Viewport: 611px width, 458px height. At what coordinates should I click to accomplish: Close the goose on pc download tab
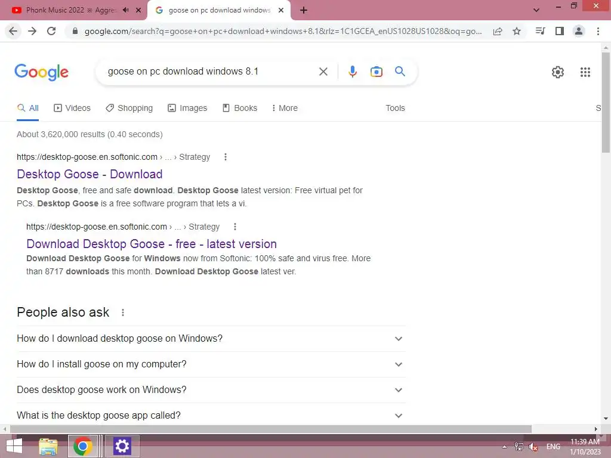click(x=281, y=10)
